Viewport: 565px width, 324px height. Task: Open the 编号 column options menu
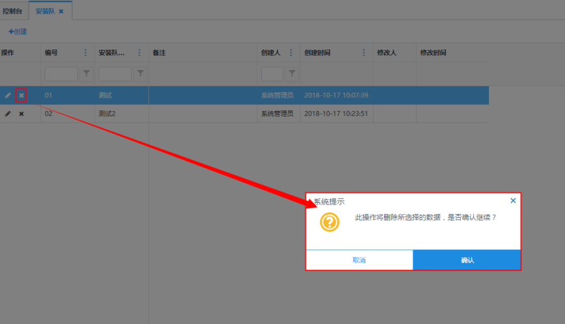pos(86,53)
